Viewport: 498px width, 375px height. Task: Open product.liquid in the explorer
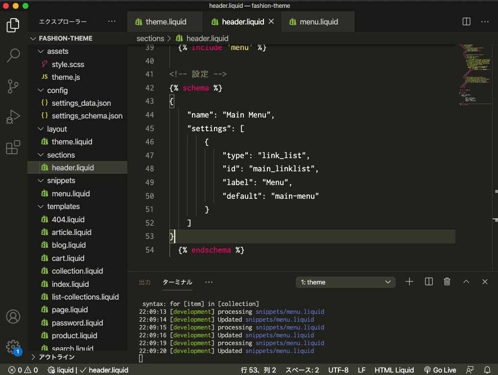(74, 336)
